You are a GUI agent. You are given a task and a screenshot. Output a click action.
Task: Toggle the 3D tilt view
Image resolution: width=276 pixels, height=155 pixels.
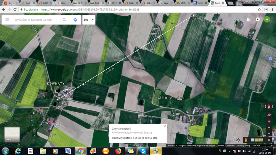click(269, 115)
